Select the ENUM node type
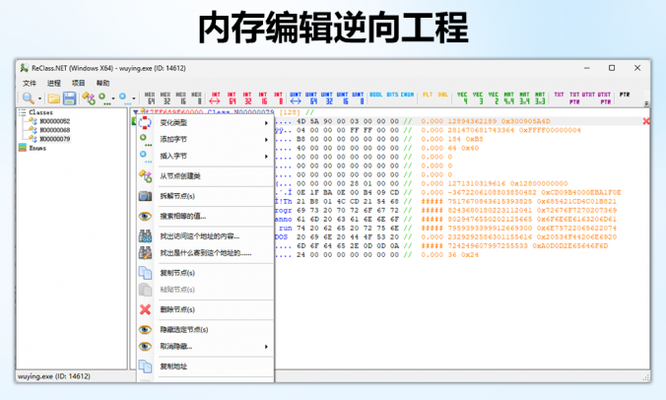 [x=407, y=95]
